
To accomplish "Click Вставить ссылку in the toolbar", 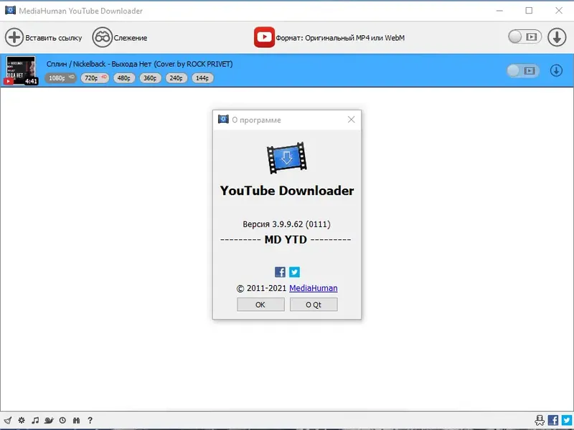I will [44, 37].
